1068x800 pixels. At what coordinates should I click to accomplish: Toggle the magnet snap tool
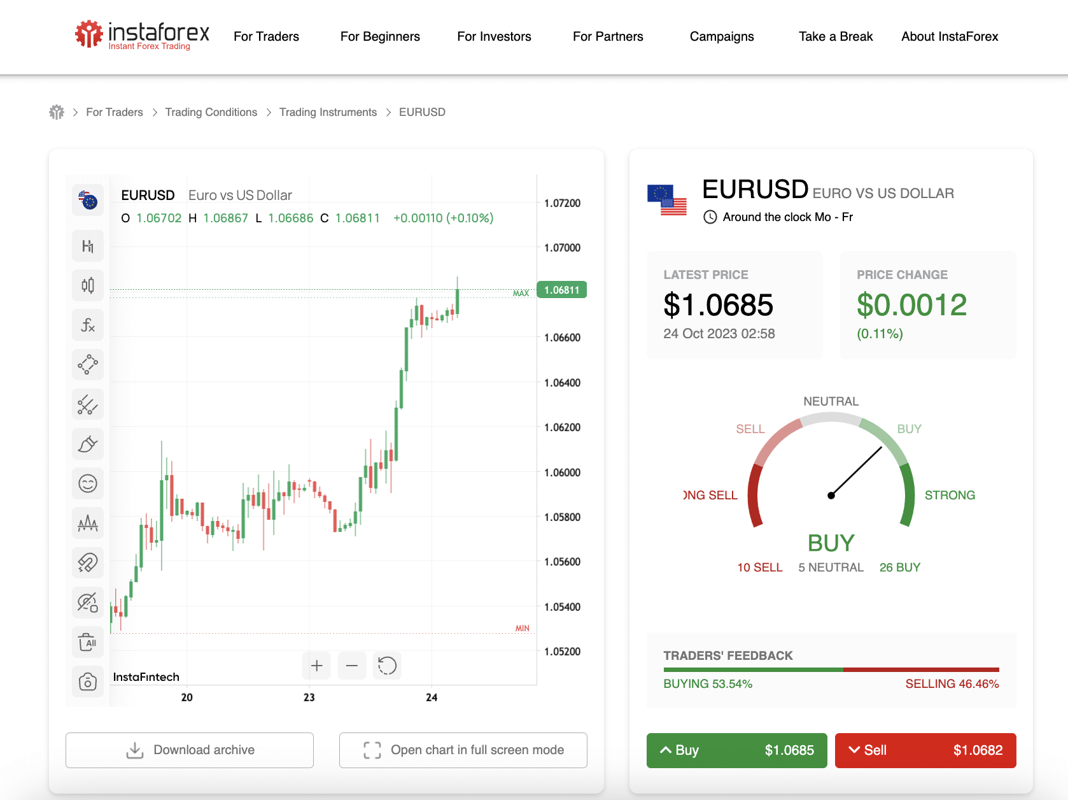coord(88,562)
